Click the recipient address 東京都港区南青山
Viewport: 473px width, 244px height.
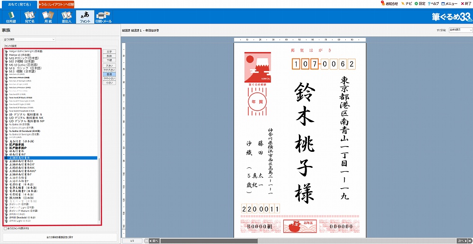coord(344,138)
